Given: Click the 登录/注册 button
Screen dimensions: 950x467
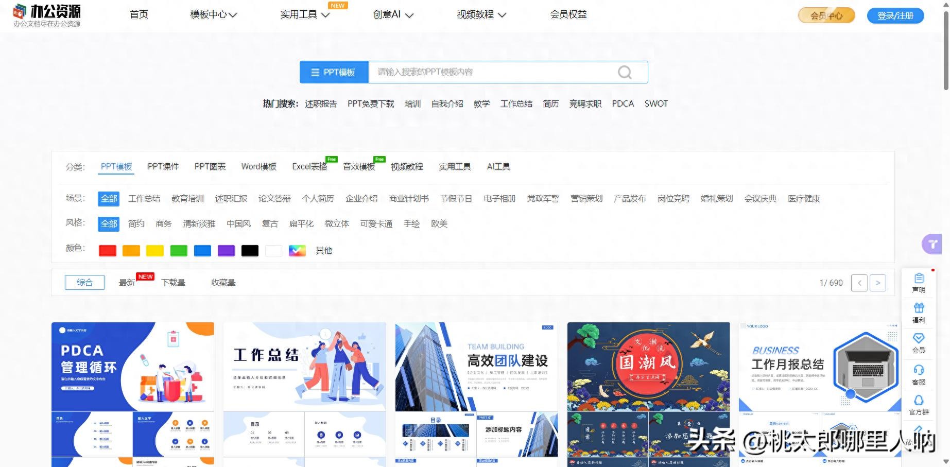Looking at the screenshot, I should pos(895,16).
